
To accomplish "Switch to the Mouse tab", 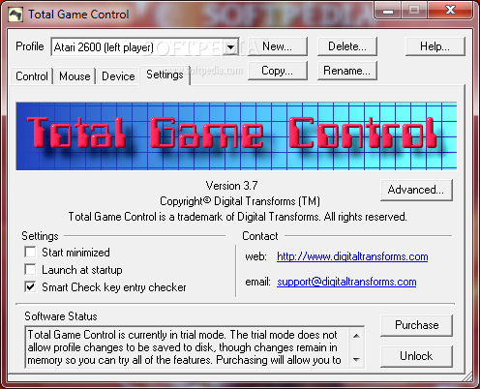I will pos(75,76).
